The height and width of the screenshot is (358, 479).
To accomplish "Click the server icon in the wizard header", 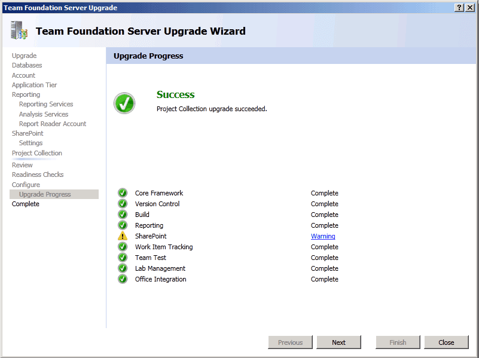I will [x=19, y=31].
